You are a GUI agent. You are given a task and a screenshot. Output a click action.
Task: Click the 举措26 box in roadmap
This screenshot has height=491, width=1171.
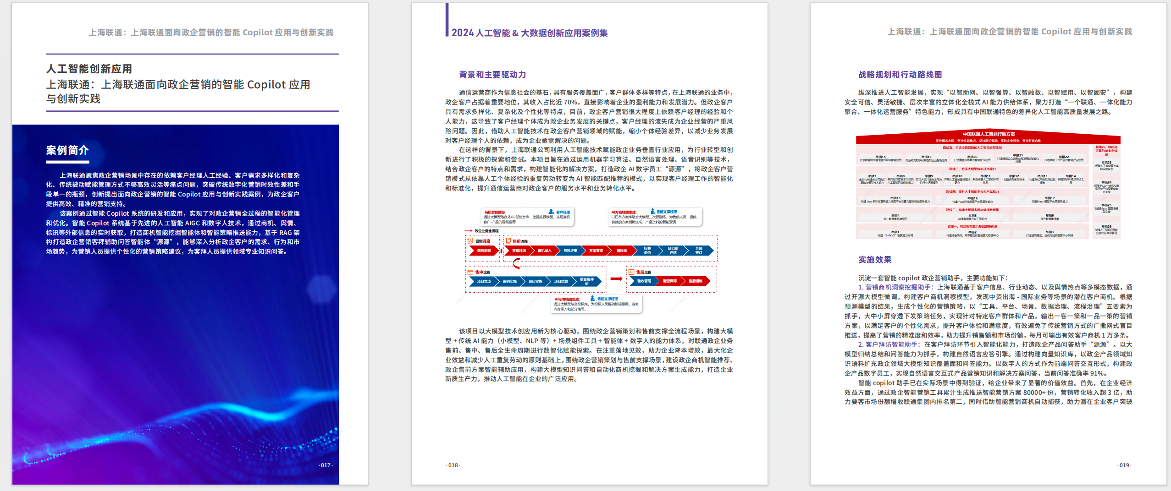tap(1106, 230)
